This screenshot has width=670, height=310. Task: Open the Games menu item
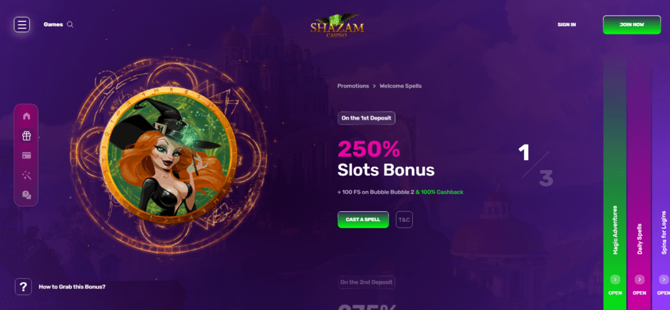tap(53, 25)
